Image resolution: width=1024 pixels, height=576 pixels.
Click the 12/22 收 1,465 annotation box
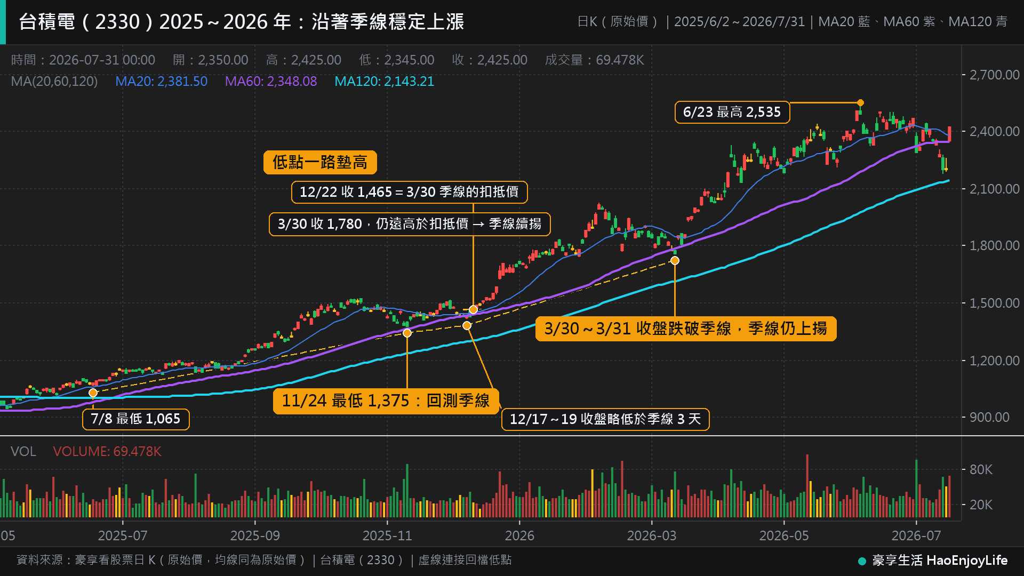point(409,192)
